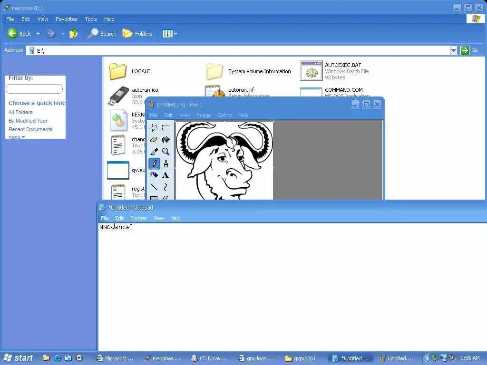
Task: Select the qv.exe application file icon
Action: point(118,170)
